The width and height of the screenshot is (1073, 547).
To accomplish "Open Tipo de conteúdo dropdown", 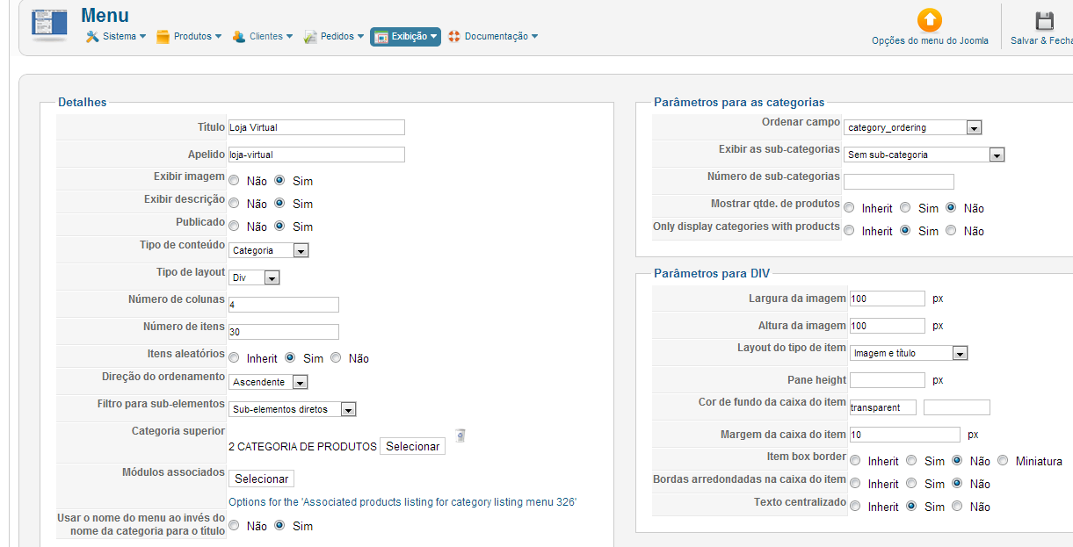I will [269, 250].
